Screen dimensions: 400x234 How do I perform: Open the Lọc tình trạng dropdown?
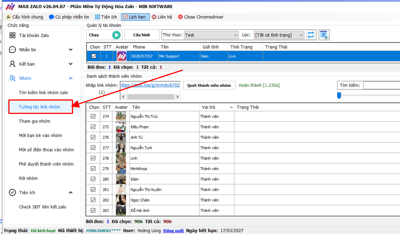[x=279, y=35]
